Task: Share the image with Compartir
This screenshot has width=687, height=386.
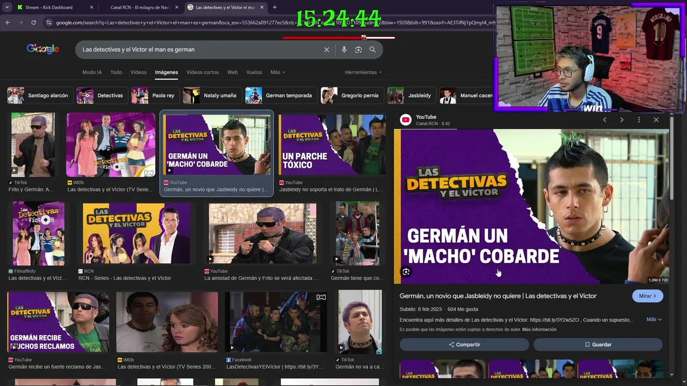Action: coord(464,345)
